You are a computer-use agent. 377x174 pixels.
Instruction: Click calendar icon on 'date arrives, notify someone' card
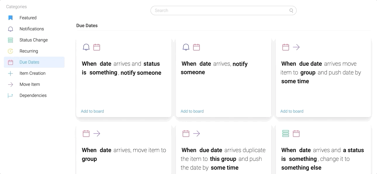tap(196, 47)
